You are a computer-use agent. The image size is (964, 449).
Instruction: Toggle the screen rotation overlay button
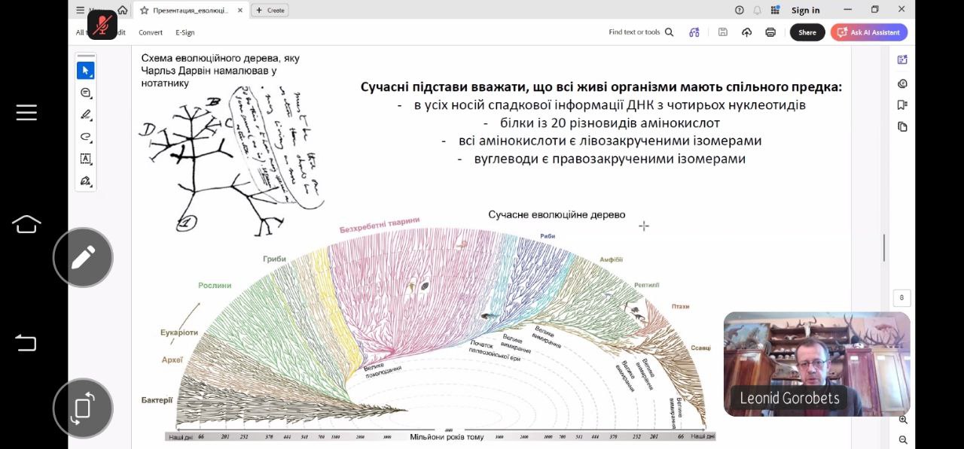(83, 408)
